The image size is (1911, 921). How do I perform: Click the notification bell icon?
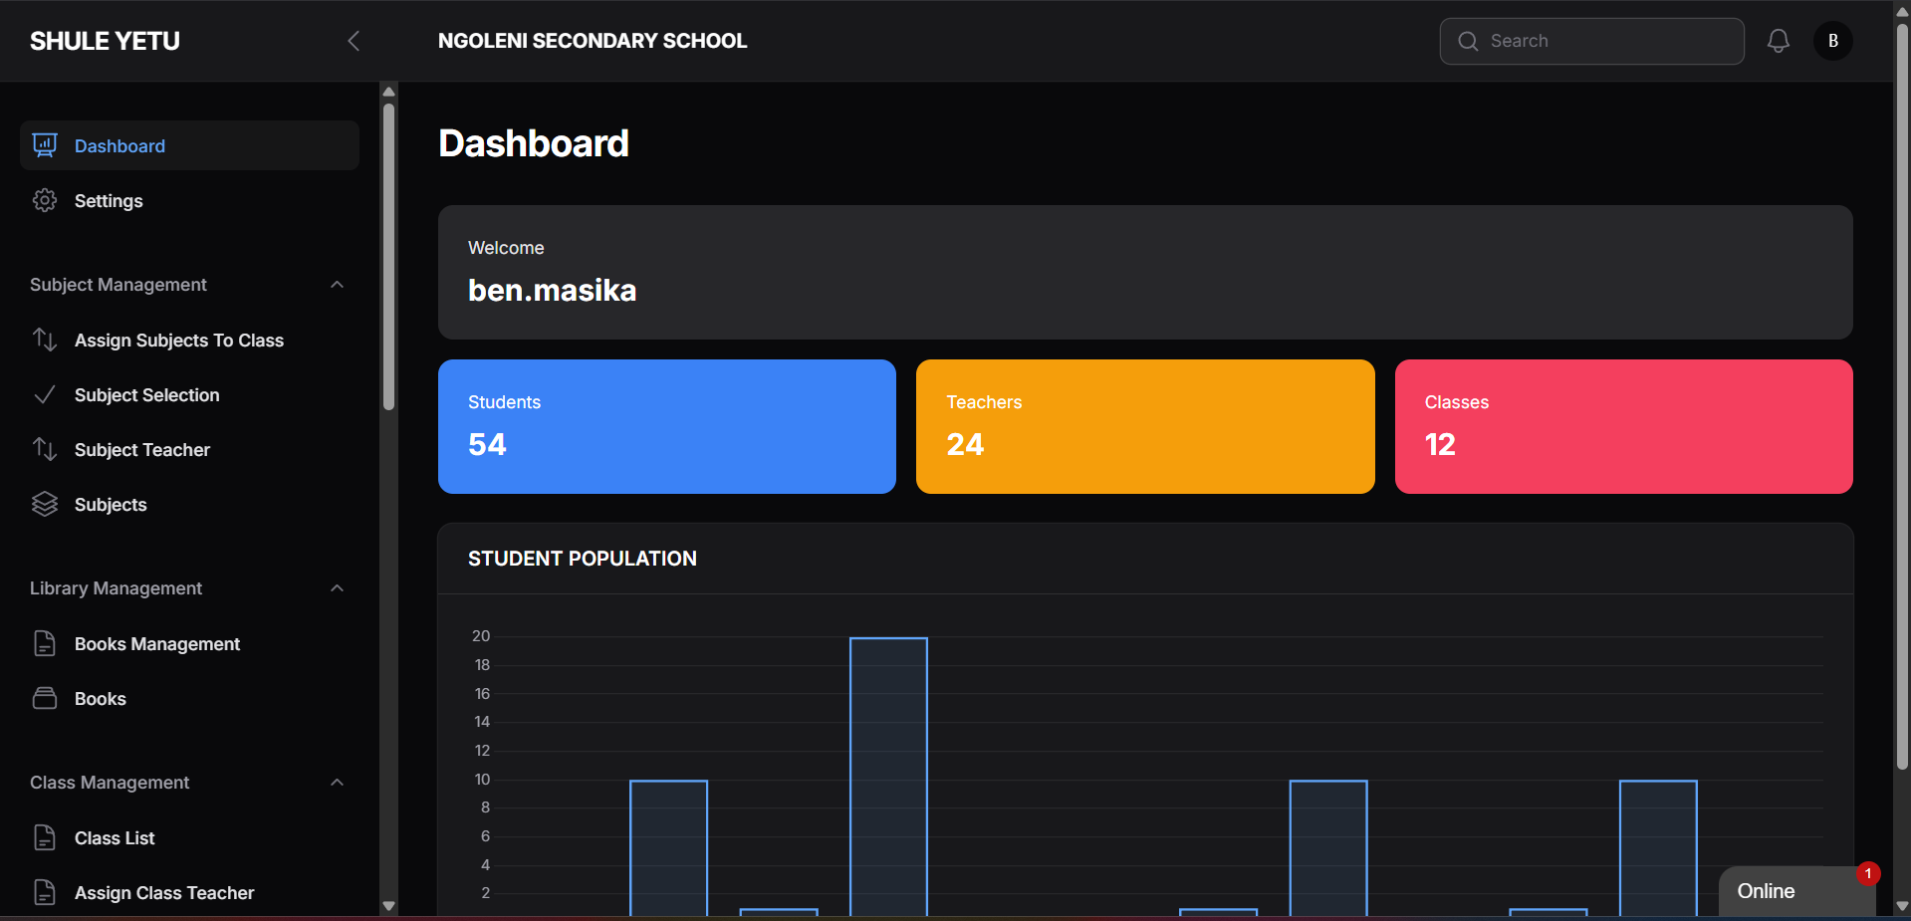pyautogui.click(x=1778, y=41)
